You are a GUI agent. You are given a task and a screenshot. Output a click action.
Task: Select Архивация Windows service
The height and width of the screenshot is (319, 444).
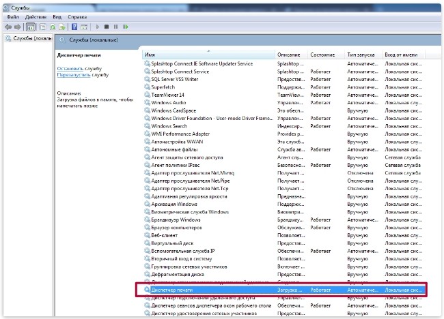(x=284, y=204)
